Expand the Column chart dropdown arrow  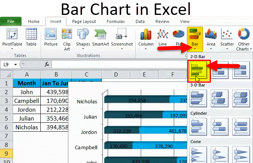(x=146, y=49)
